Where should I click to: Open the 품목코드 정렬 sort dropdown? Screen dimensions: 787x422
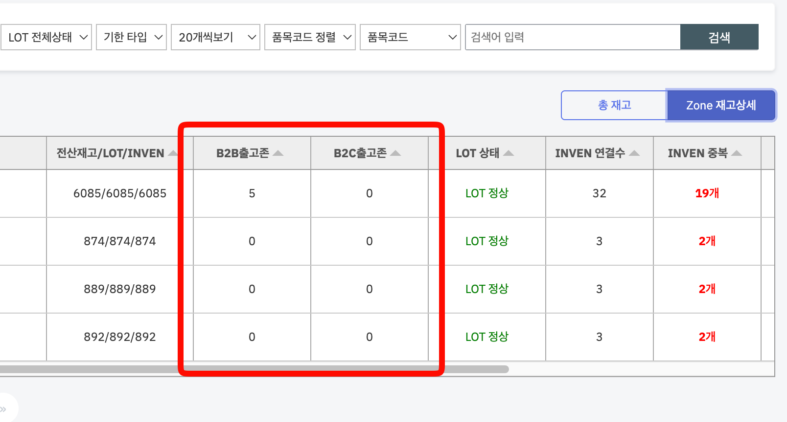(310, 37)
